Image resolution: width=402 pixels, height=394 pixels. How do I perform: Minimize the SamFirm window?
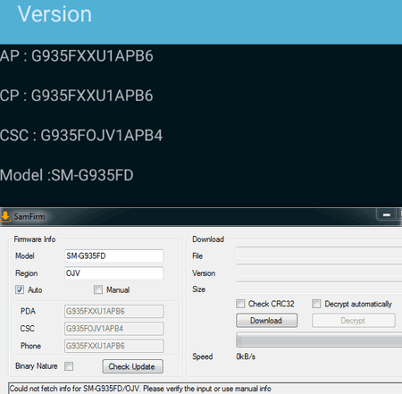click(387, 214)
